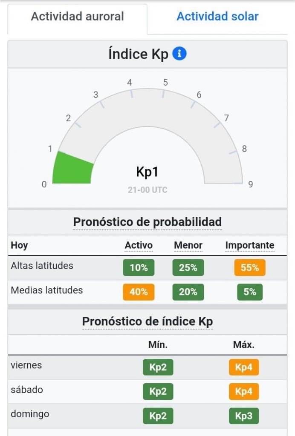The width and height of the screenshot is (295, 436).
Task: Click the 55% orange badge for Altas latitudes
Action: pos(249,268)
